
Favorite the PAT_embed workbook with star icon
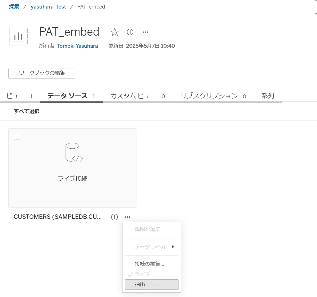tap(115, 32)
